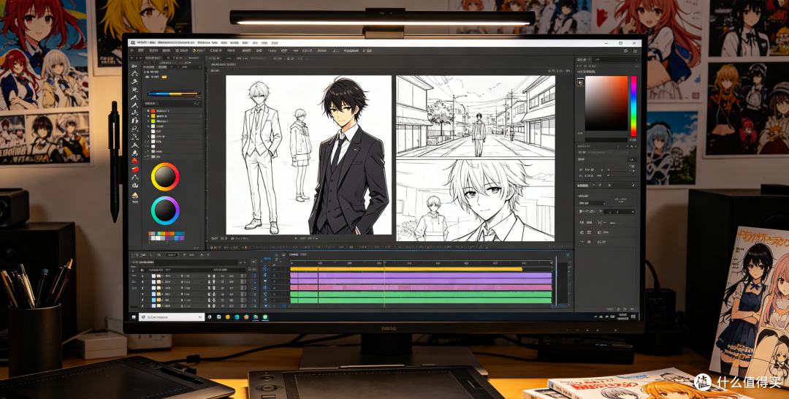Click the green playhead marker on the timeline ruler
This screenshot has height=399, width=789.
tap(384, 263)
